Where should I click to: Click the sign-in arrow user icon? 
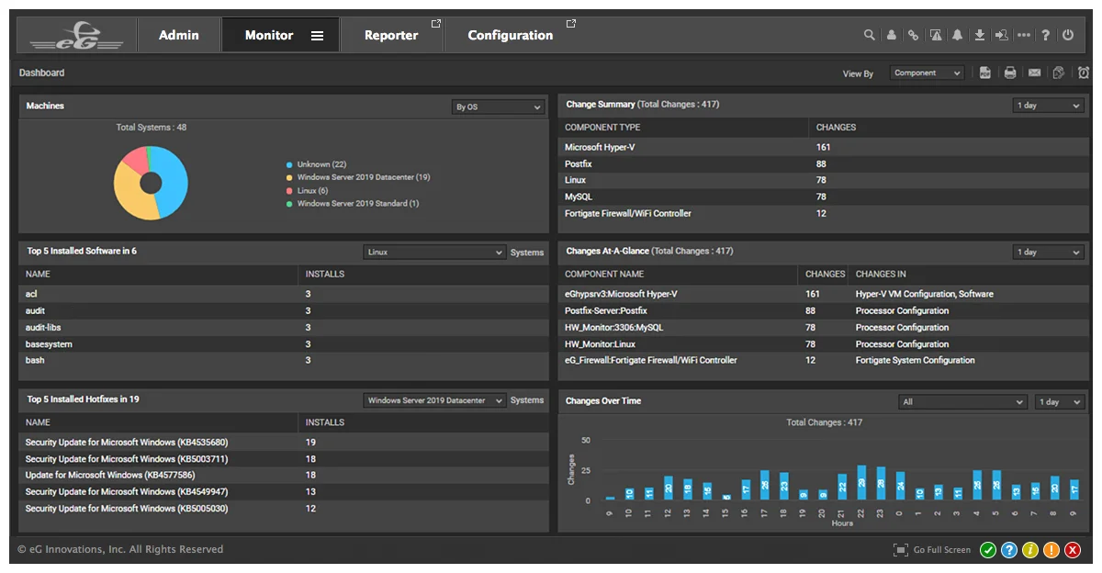[1001, 35]
